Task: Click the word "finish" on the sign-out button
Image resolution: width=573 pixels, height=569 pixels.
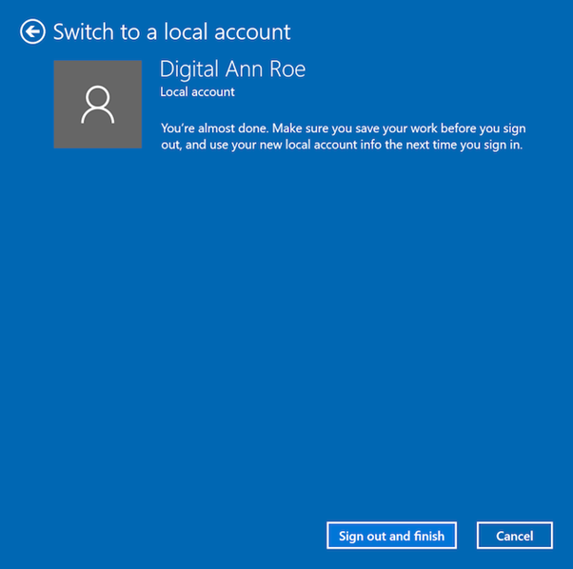Action: pyautogui.click(x=428, y=536)
